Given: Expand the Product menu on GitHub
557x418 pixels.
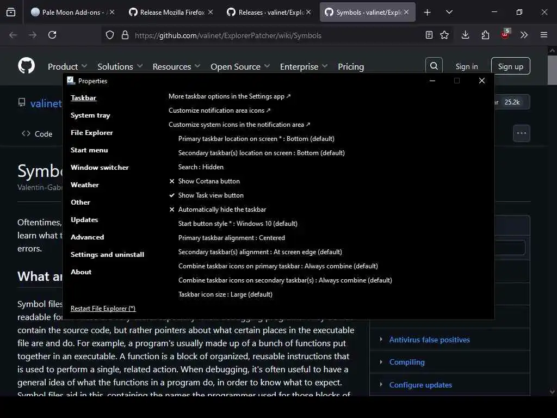Looking at the screenshot, I should click(67, 66).
